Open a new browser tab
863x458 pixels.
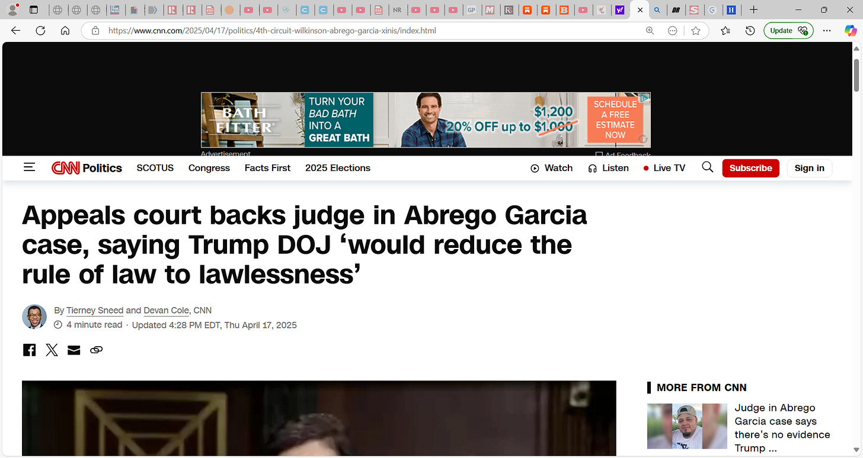(x=753, y=10)
